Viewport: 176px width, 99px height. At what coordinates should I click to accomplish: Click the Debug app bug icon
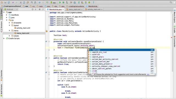64,2
